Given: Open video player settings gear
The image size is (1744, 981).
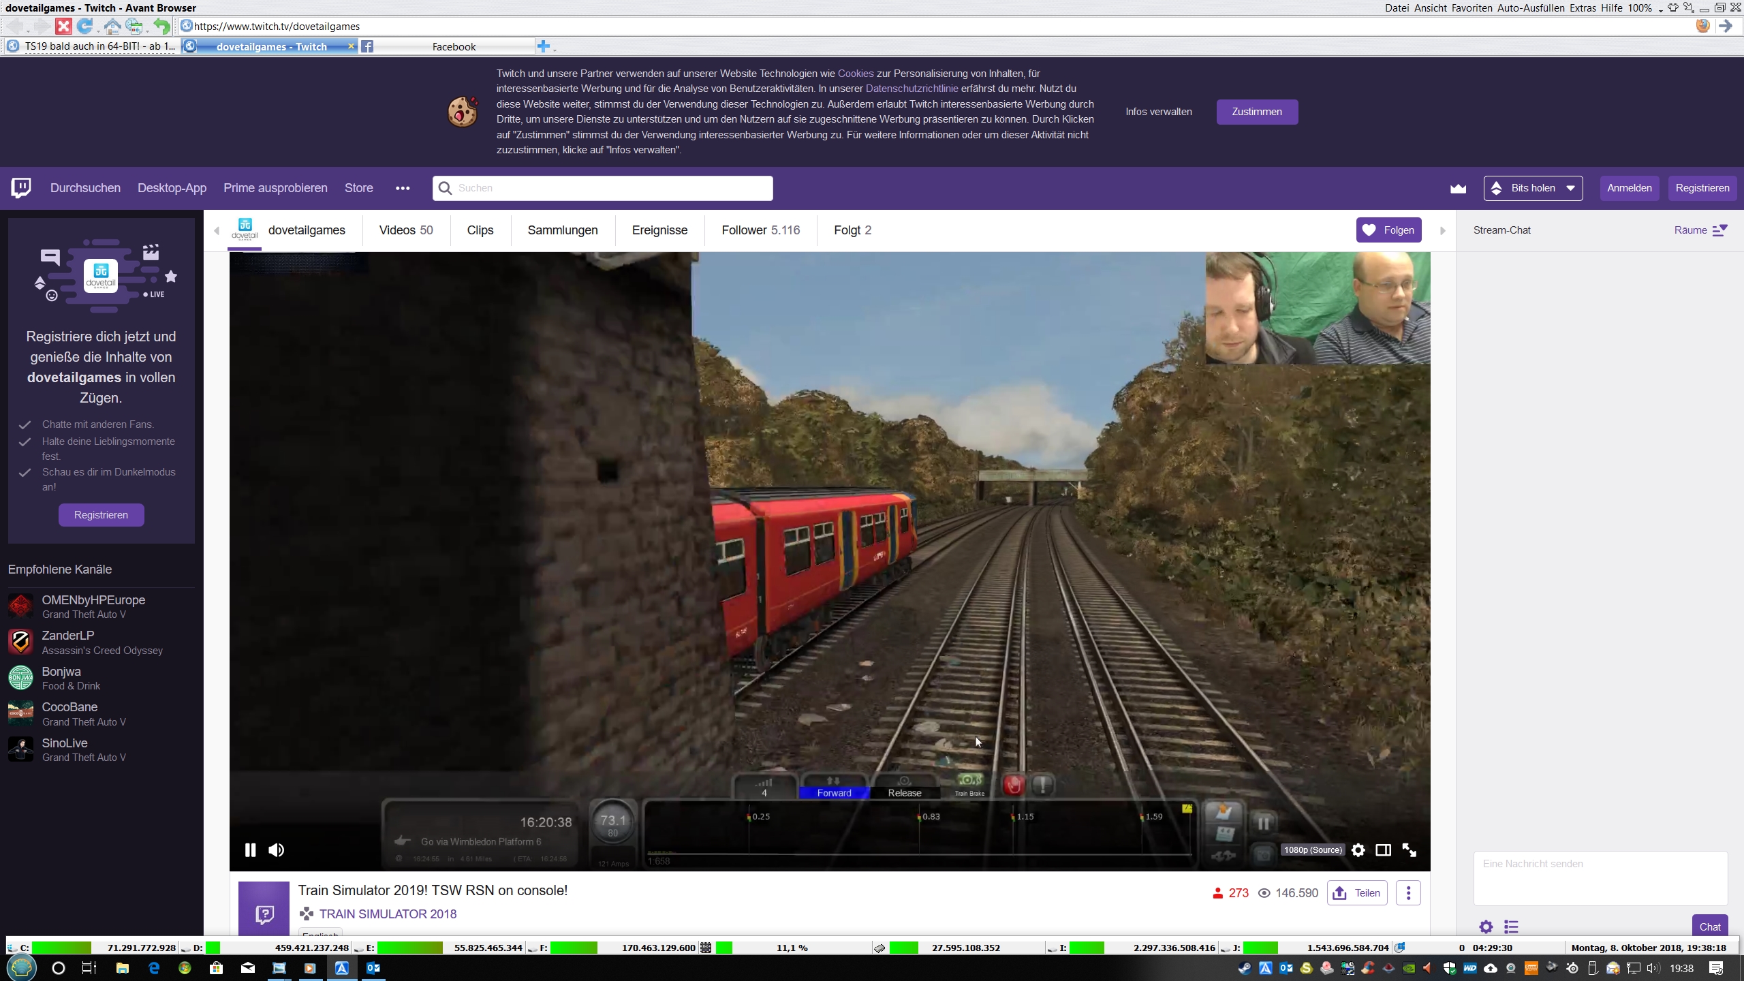Looking at the screenshot, I should click(x=1358, y=850).
